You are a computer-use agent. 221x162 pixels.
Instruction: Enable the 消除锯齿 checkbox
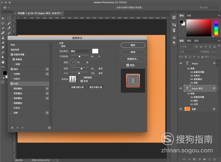coord(82,77)
